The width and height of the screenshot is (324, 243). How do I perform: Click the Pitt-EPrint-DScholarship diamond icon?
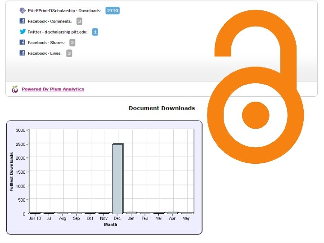pos(22,10)
